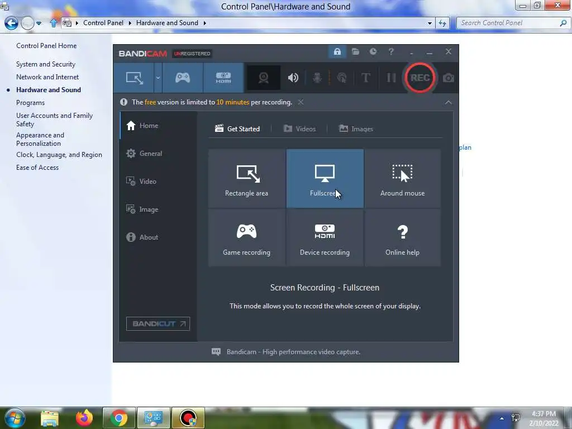This screenshot has width=572, height=429.
Task: Expand the address bar history dropdown
Action: point(430,23)
